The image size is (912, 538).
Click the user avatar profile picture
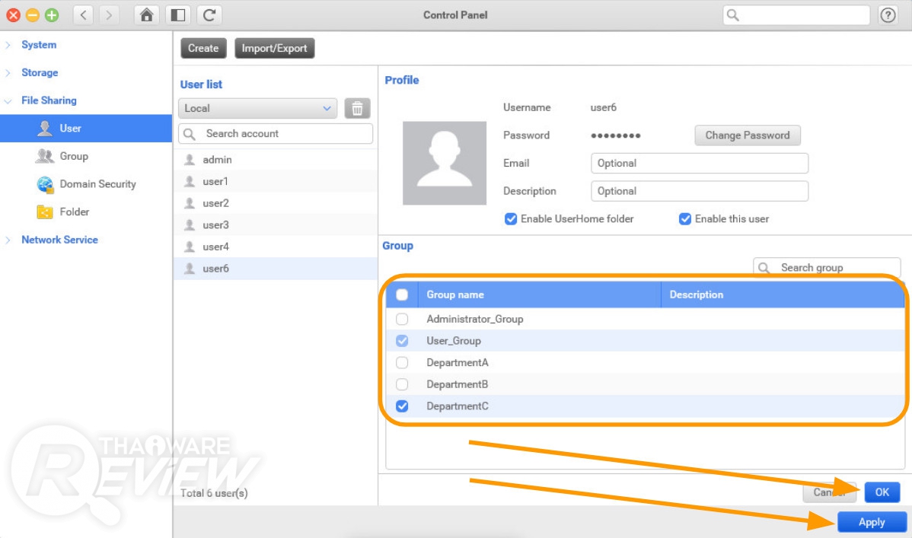(445, 164)
